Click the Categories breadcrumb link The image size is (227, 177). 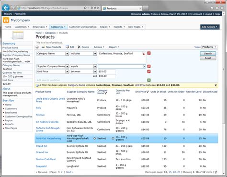(50, 33)
